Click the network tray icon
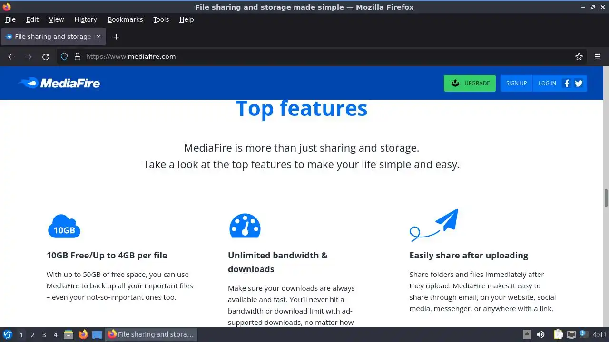This screenshot has width=609, height=342. click(571, 334)
